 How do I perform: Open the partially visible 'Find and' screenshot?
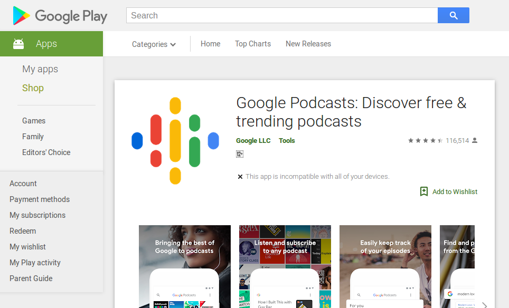coord(457,266)
